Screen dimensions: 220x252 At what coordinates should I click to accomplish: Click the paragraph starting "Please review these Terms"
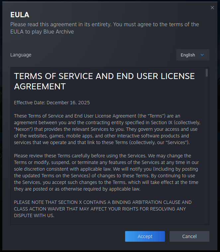(x=106, y=172)
